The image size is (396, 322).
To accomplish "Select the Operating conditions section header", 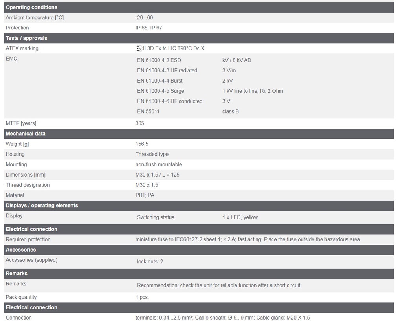I will pos(31,7).
